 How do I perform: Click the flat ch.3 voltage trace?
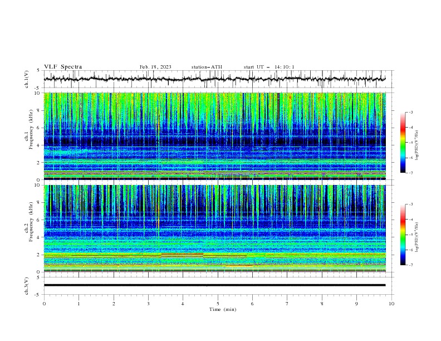click(214, 285)
